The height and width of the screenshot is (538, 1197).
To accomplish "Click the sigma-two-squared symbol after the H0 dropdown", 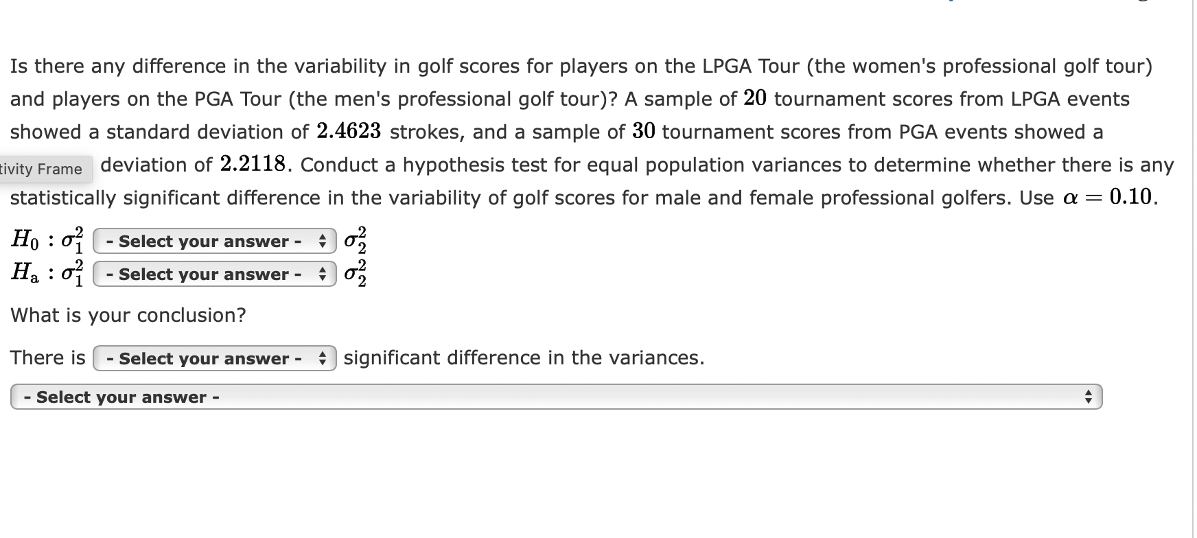I will point(356,241).
